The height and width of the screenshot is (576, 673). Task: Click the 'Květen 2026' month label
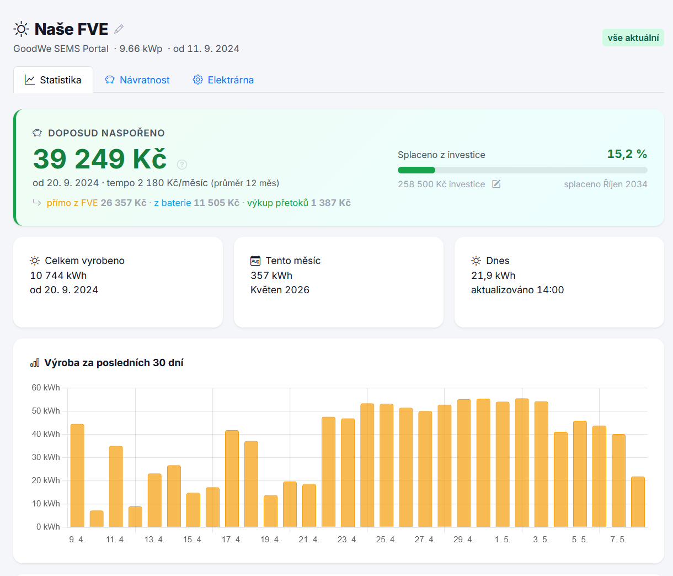click(x=280, y=290)
